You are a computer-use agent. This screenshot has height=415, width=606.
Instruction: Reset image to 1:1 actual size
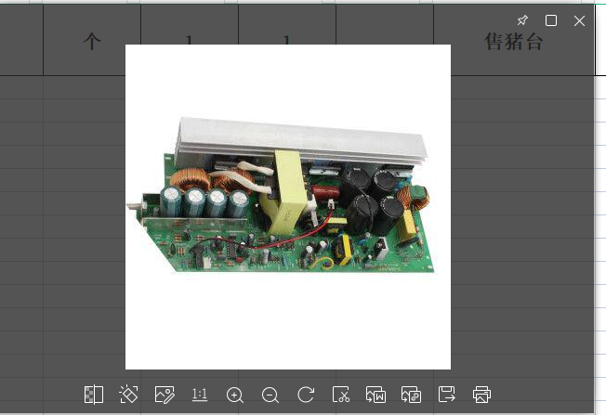coord(200,395)
